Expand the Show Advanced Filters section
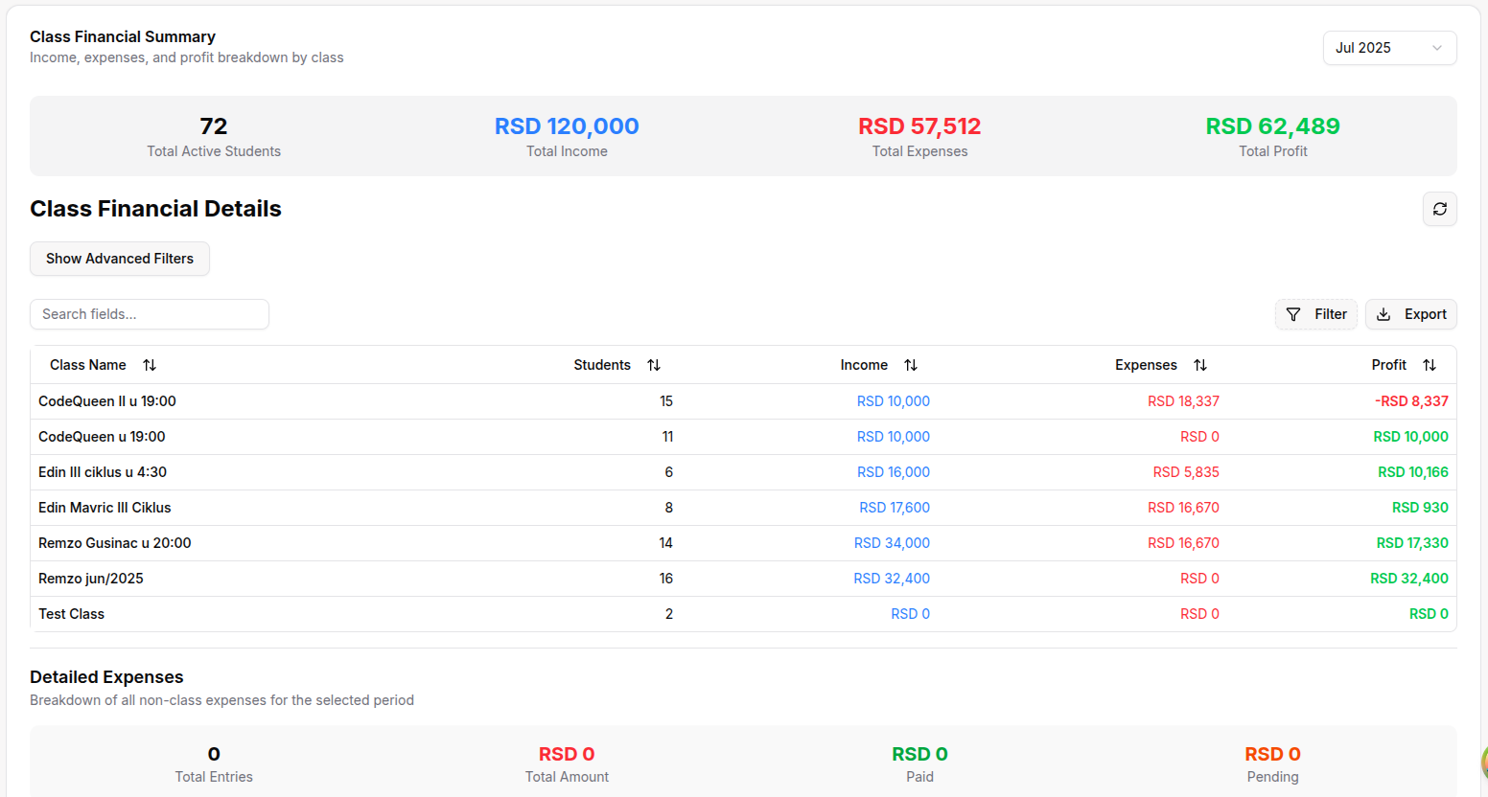 coord(120,259)
